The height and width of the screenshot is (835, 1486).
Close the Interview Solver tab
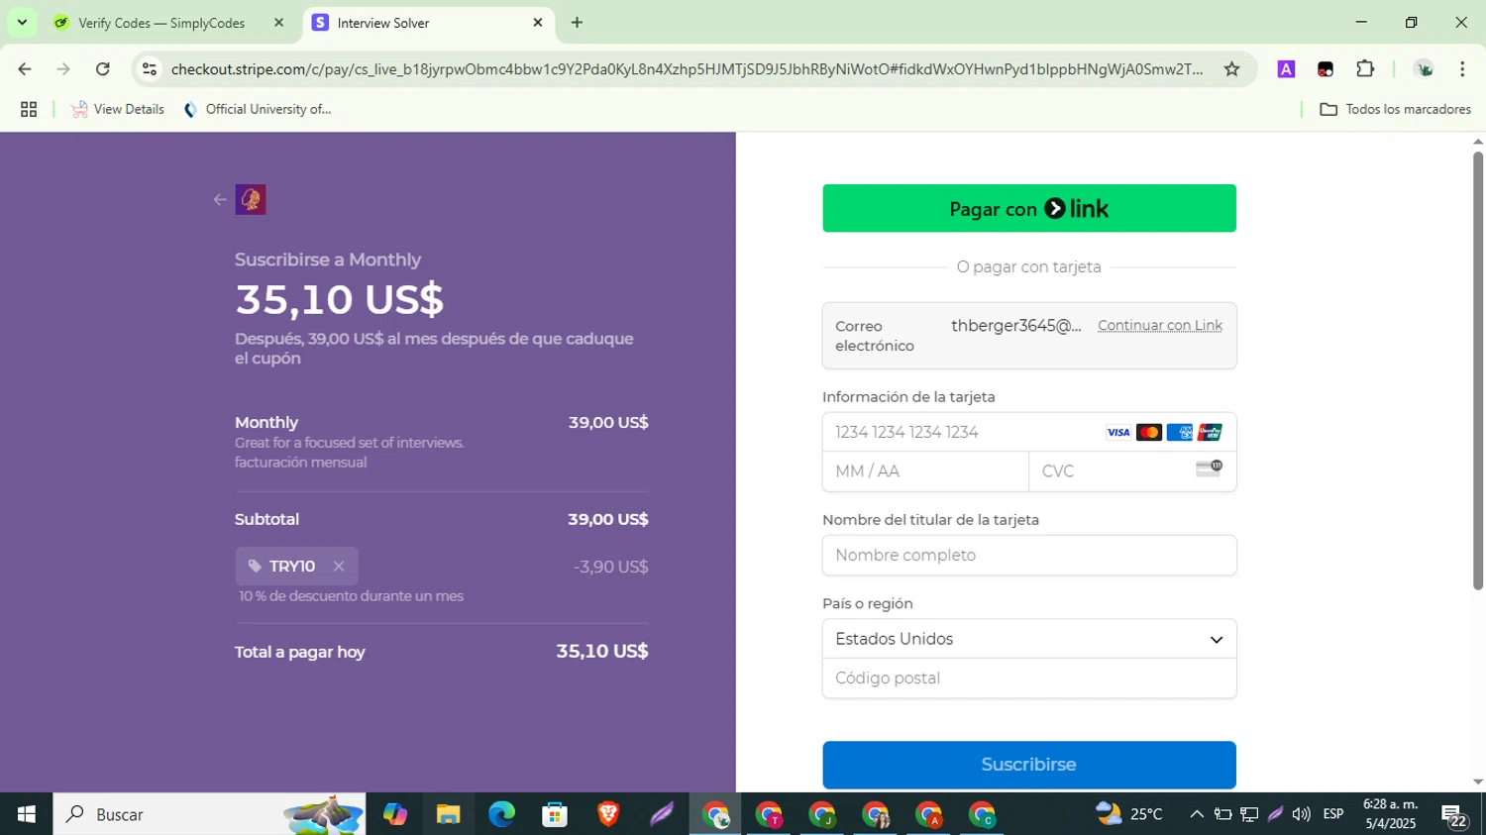[538, 23]
